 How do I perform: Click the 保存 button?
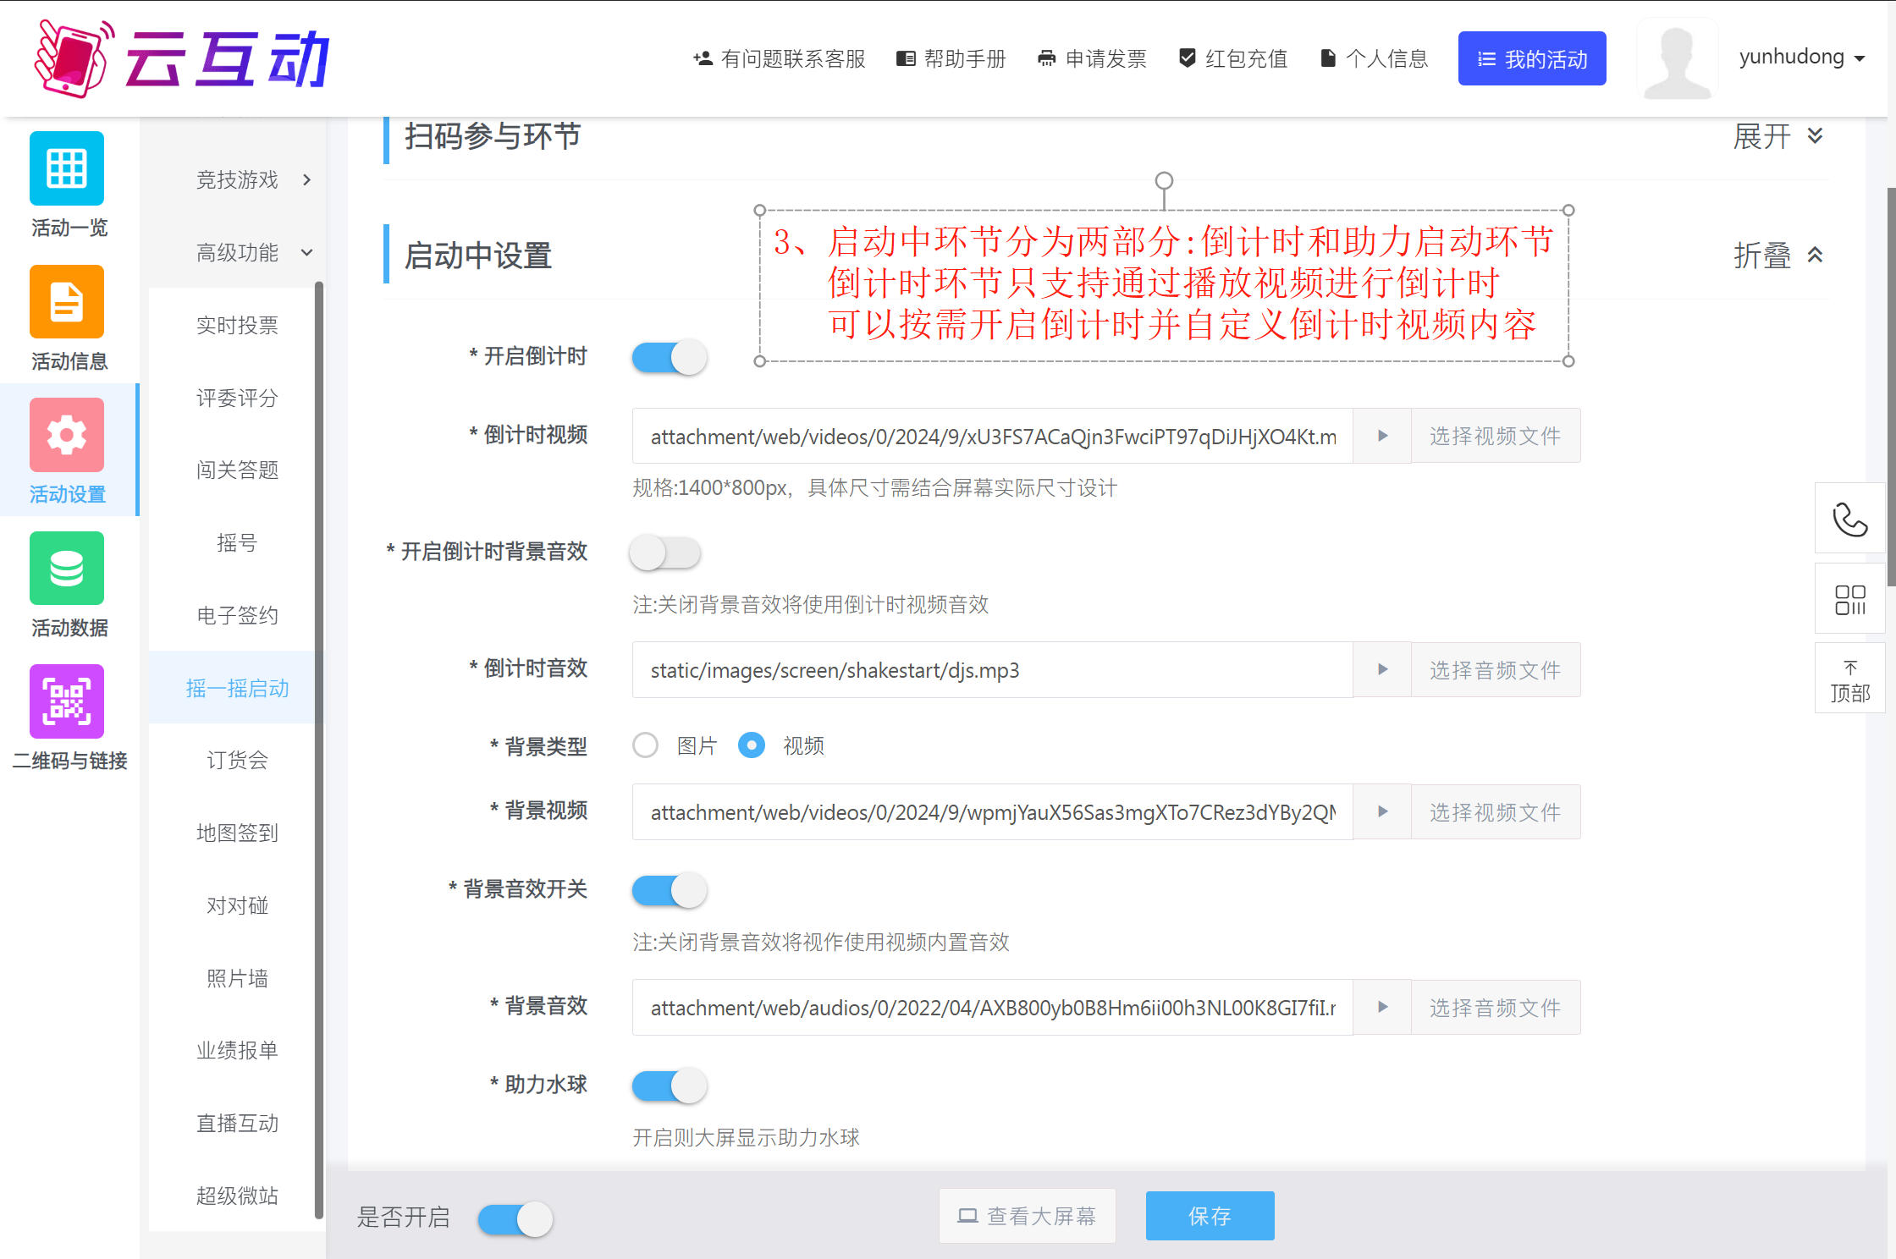1210,1216
